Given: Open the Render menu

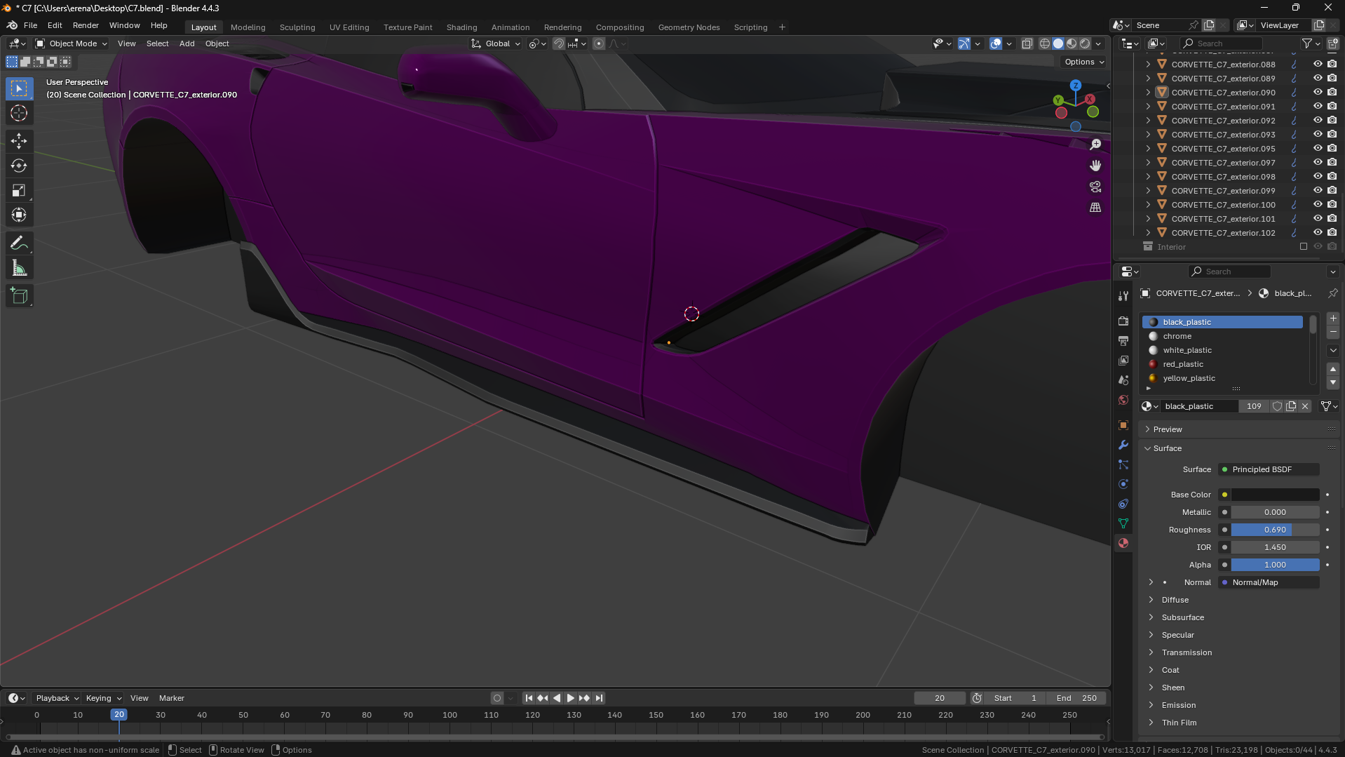Looking at the screenshot, I should [x=86, y=25].
